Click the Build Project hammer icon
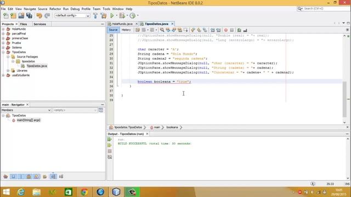 (x=95, y=16)
